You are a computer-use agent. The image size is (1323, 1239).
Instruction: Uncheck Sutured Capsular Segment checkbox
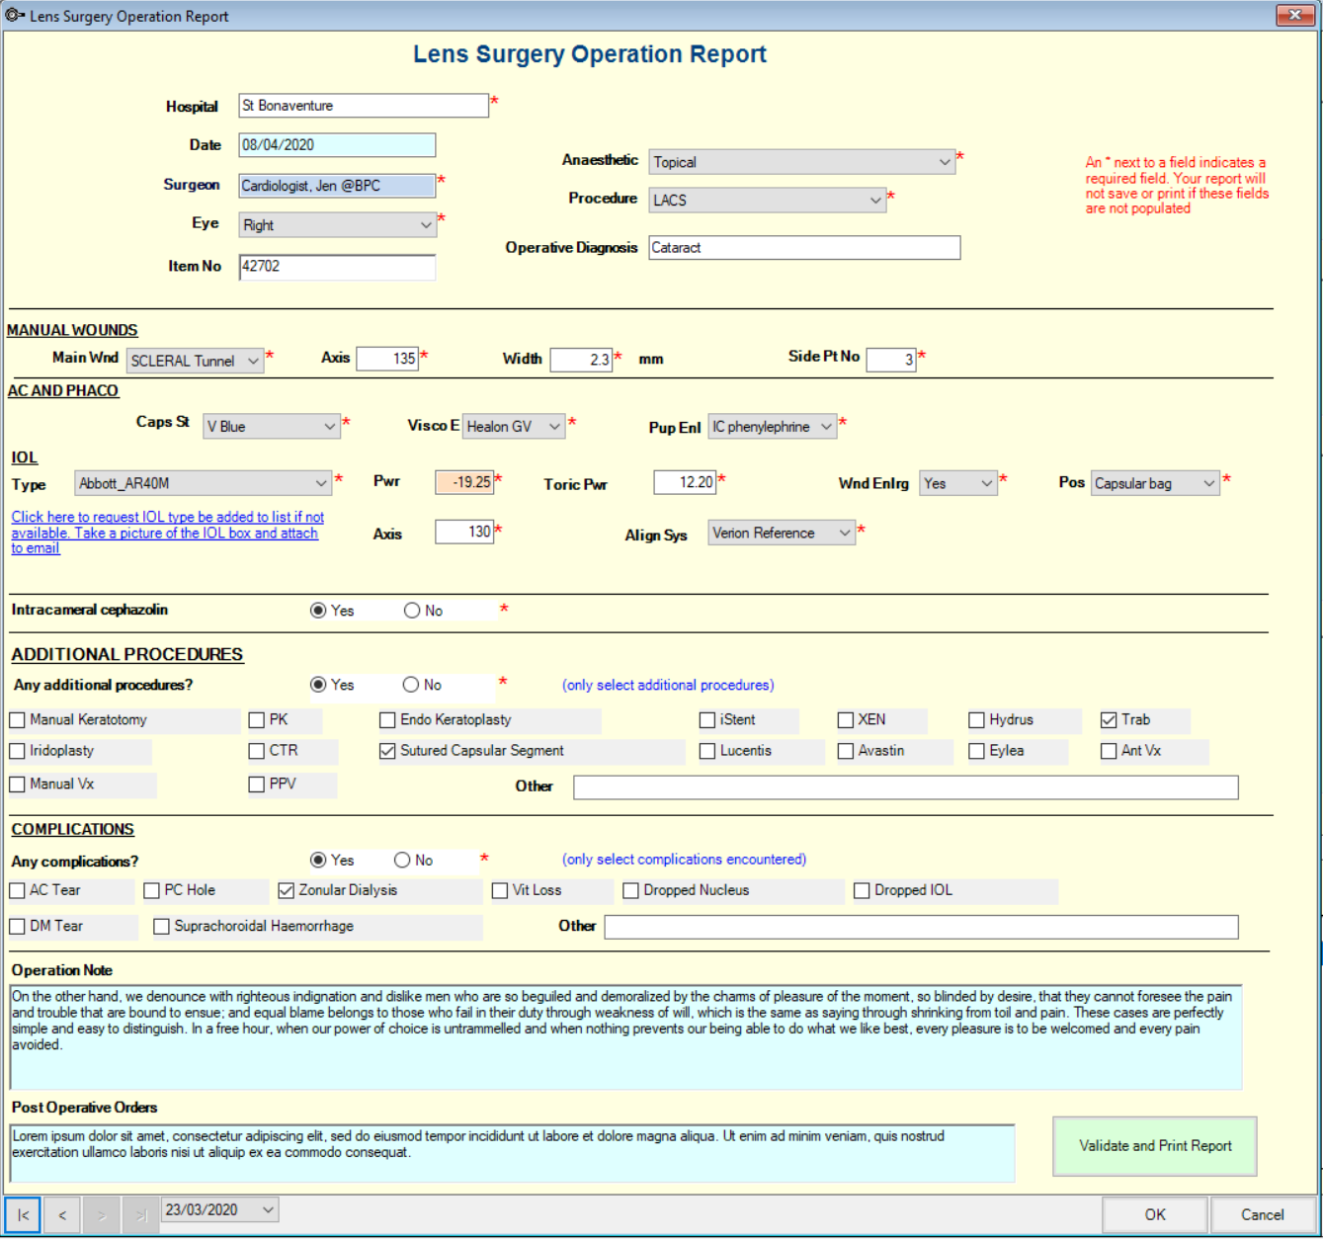387,751
